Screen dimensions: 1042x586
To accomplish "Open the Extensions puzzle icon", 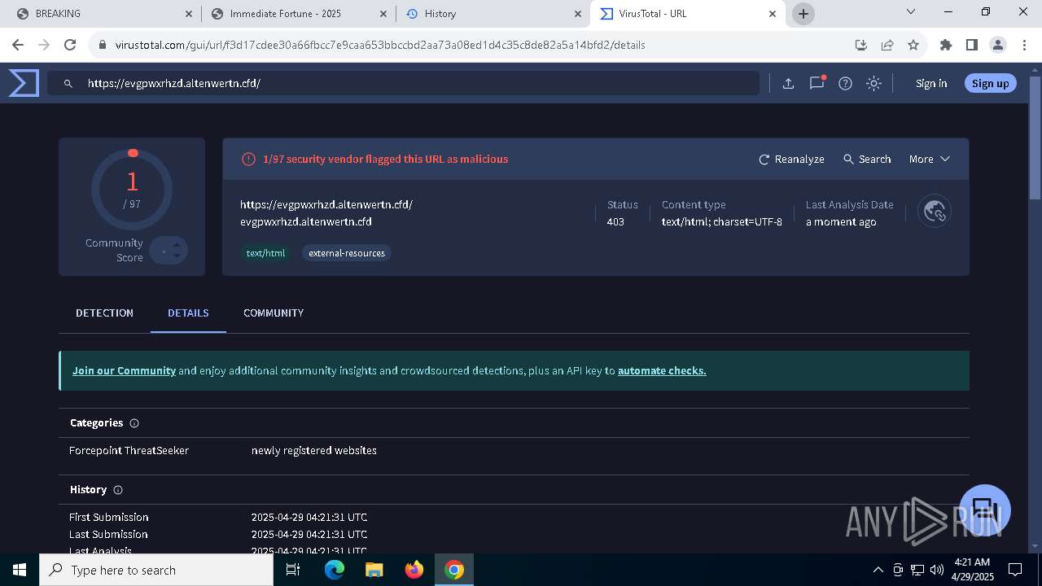I will point(946,45).
